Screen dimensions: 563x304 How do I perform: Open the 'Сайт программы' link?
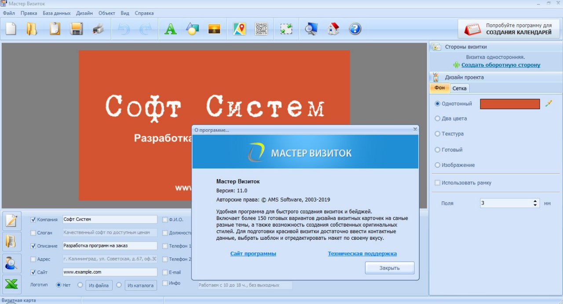[253, 254]
